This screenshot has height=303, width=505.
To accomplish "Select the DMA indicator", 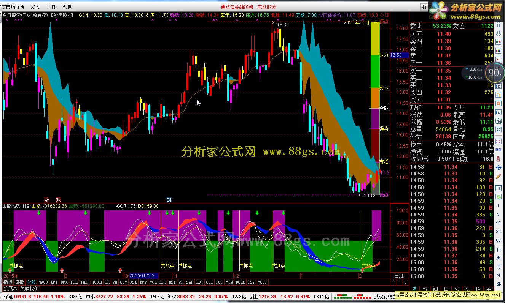I will [64, 282].
